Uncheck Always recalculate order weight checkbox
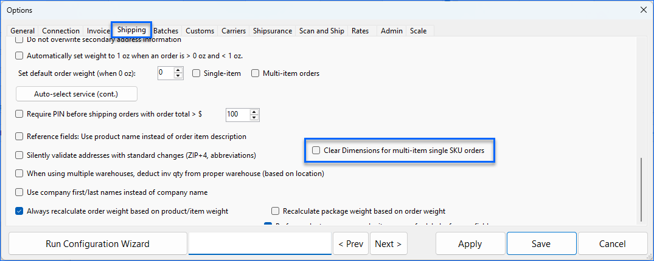 coord(19,211)
